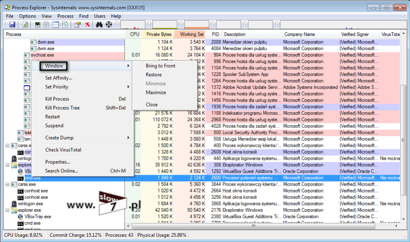
Task: Sort by the Working Set column header
Action: (x=190, y=34)
